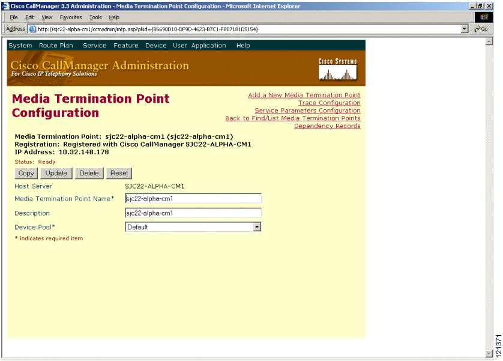
Task: Click the page icon in the address bar
Action: (32, 29)
